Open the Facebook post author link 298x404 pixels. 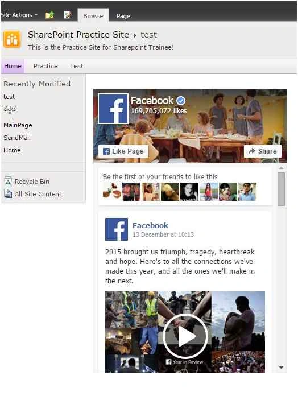click(x=150, y=226)
